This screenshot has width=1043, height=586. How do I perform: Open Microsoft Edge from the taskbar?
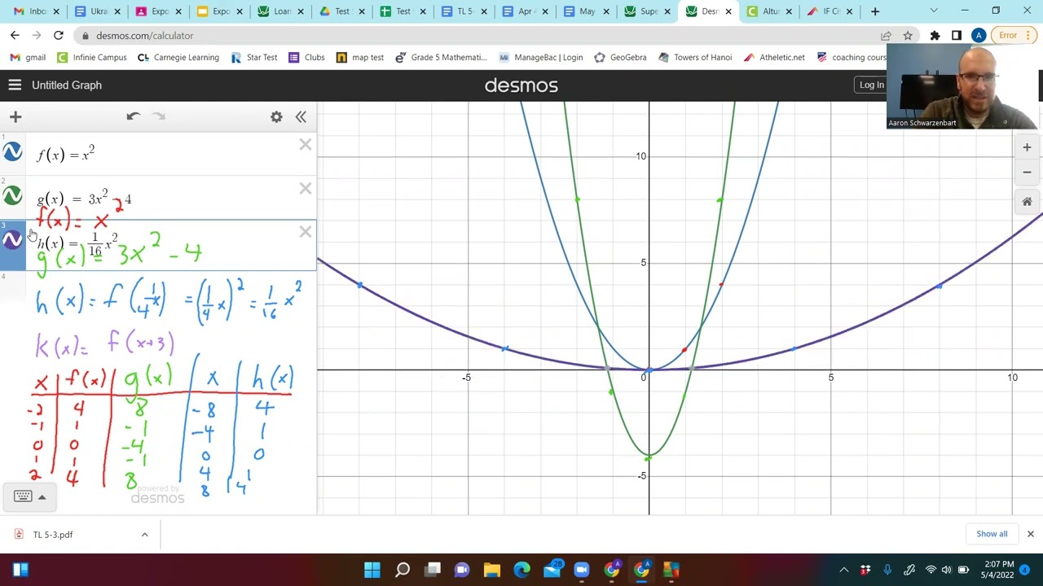(x=521, y=570)
